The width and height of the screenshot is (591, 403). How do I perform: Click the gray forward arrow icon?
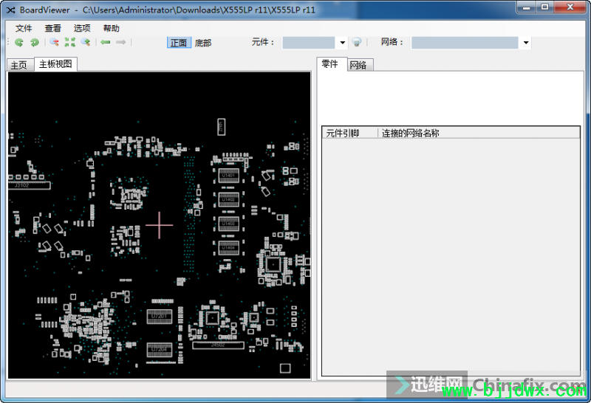120,42
